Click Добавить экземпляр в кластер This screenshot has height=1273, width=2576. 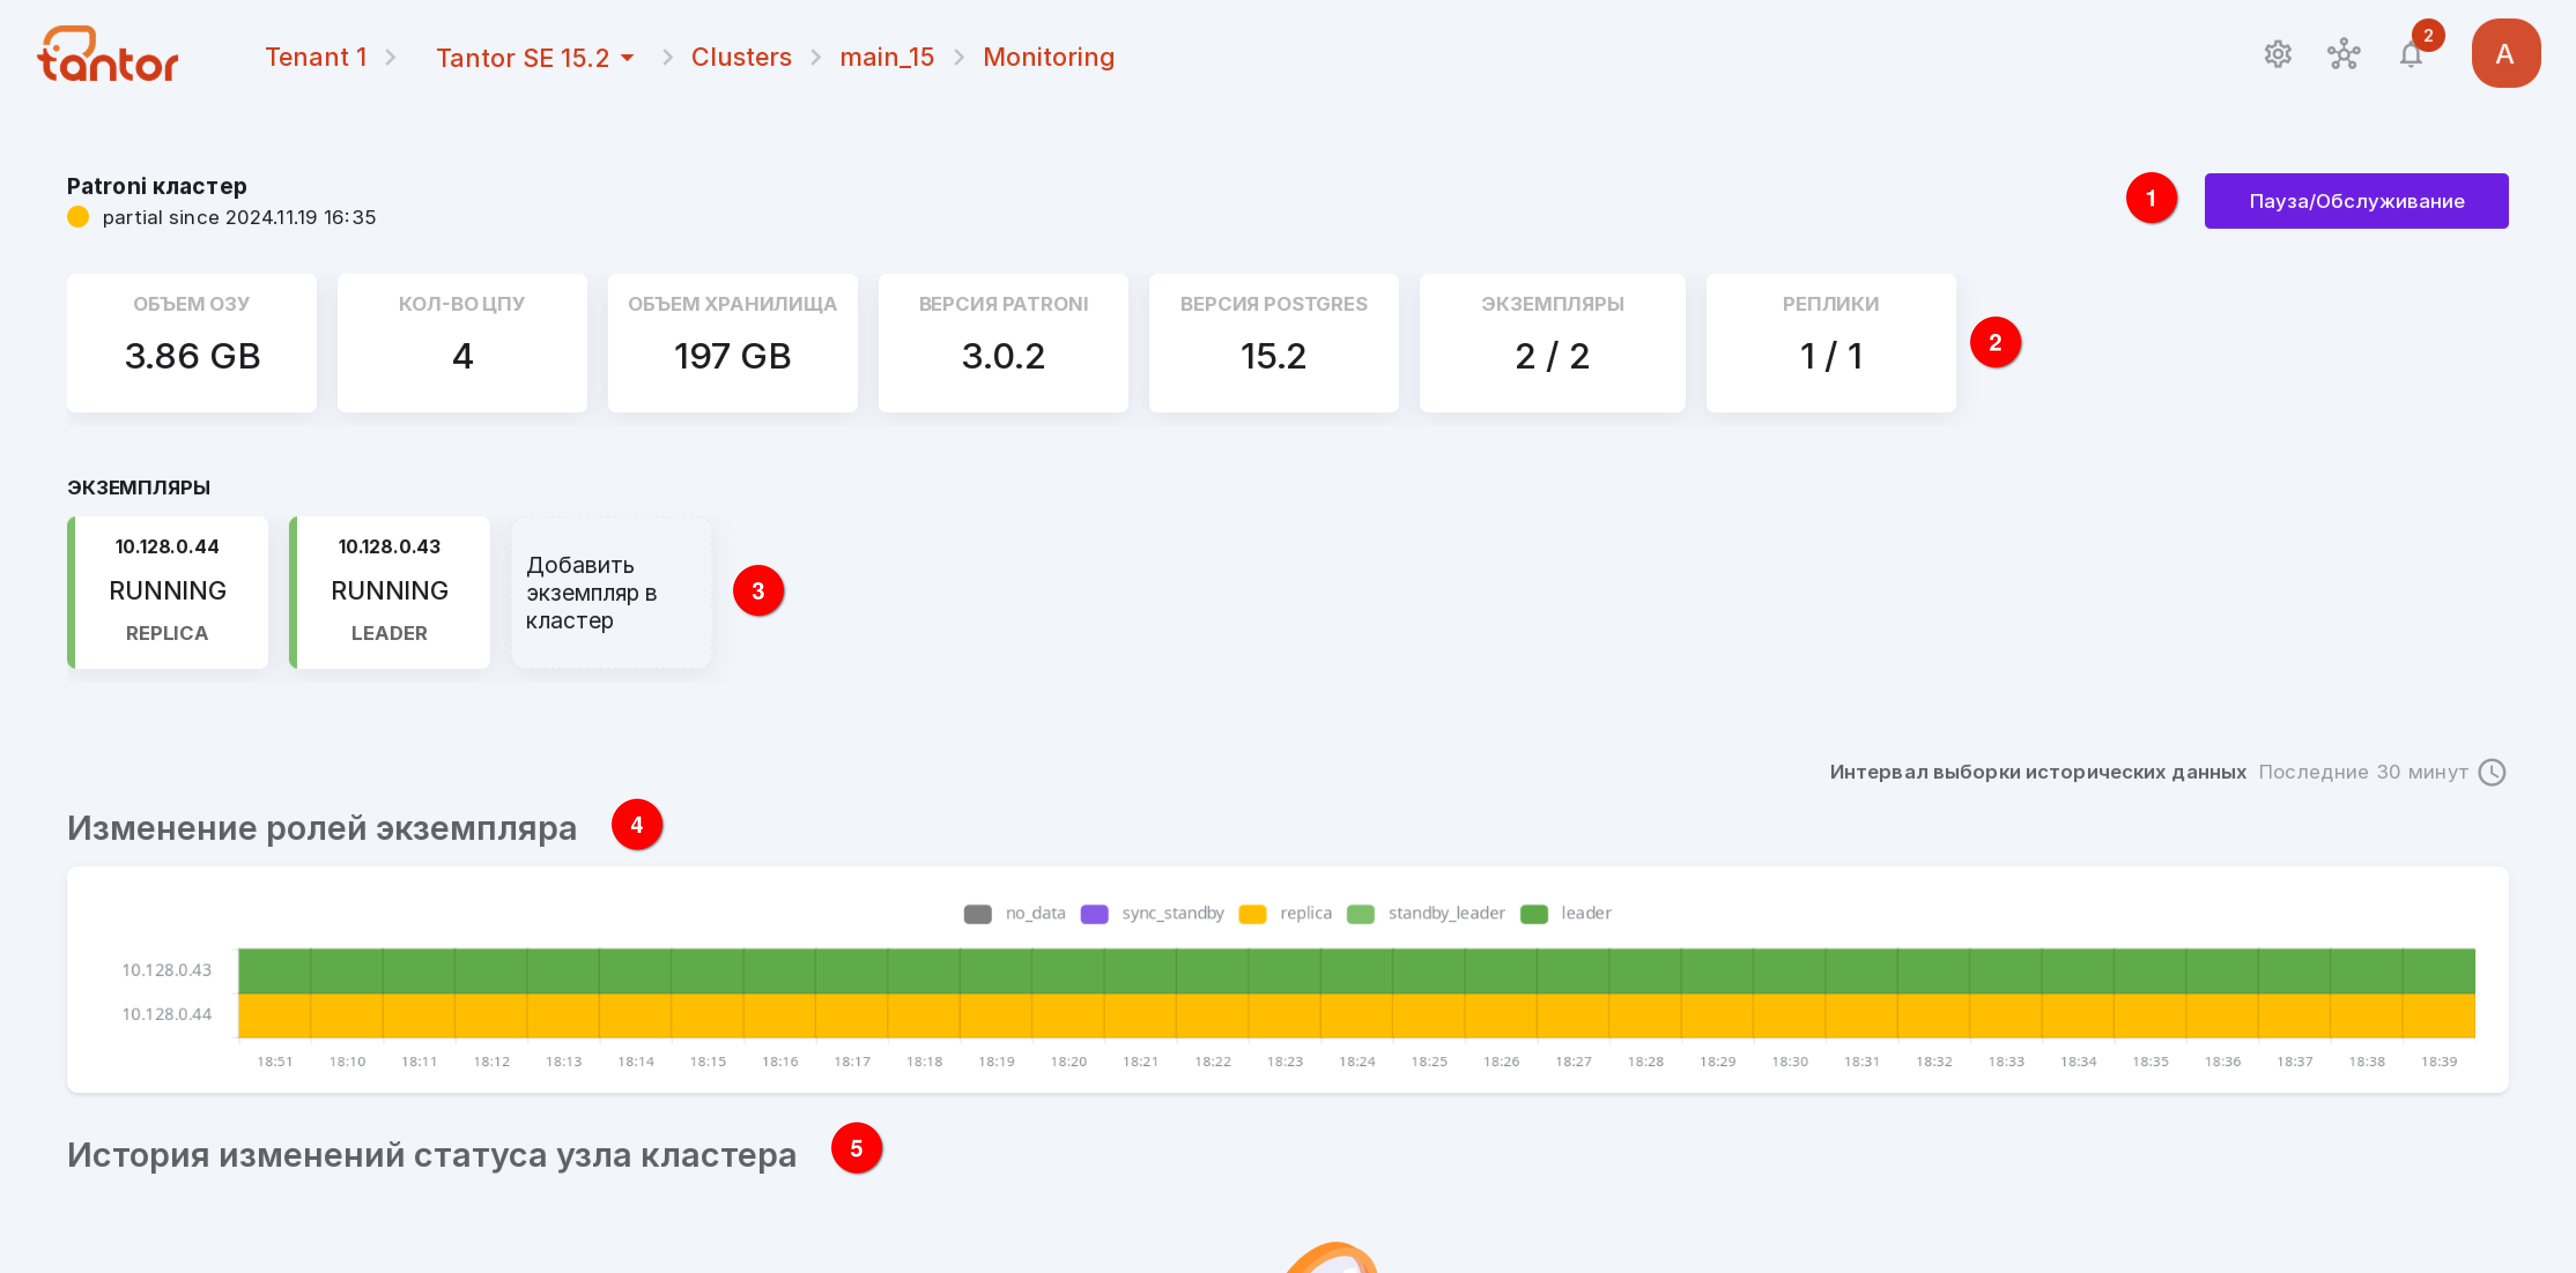click(611, 591)
